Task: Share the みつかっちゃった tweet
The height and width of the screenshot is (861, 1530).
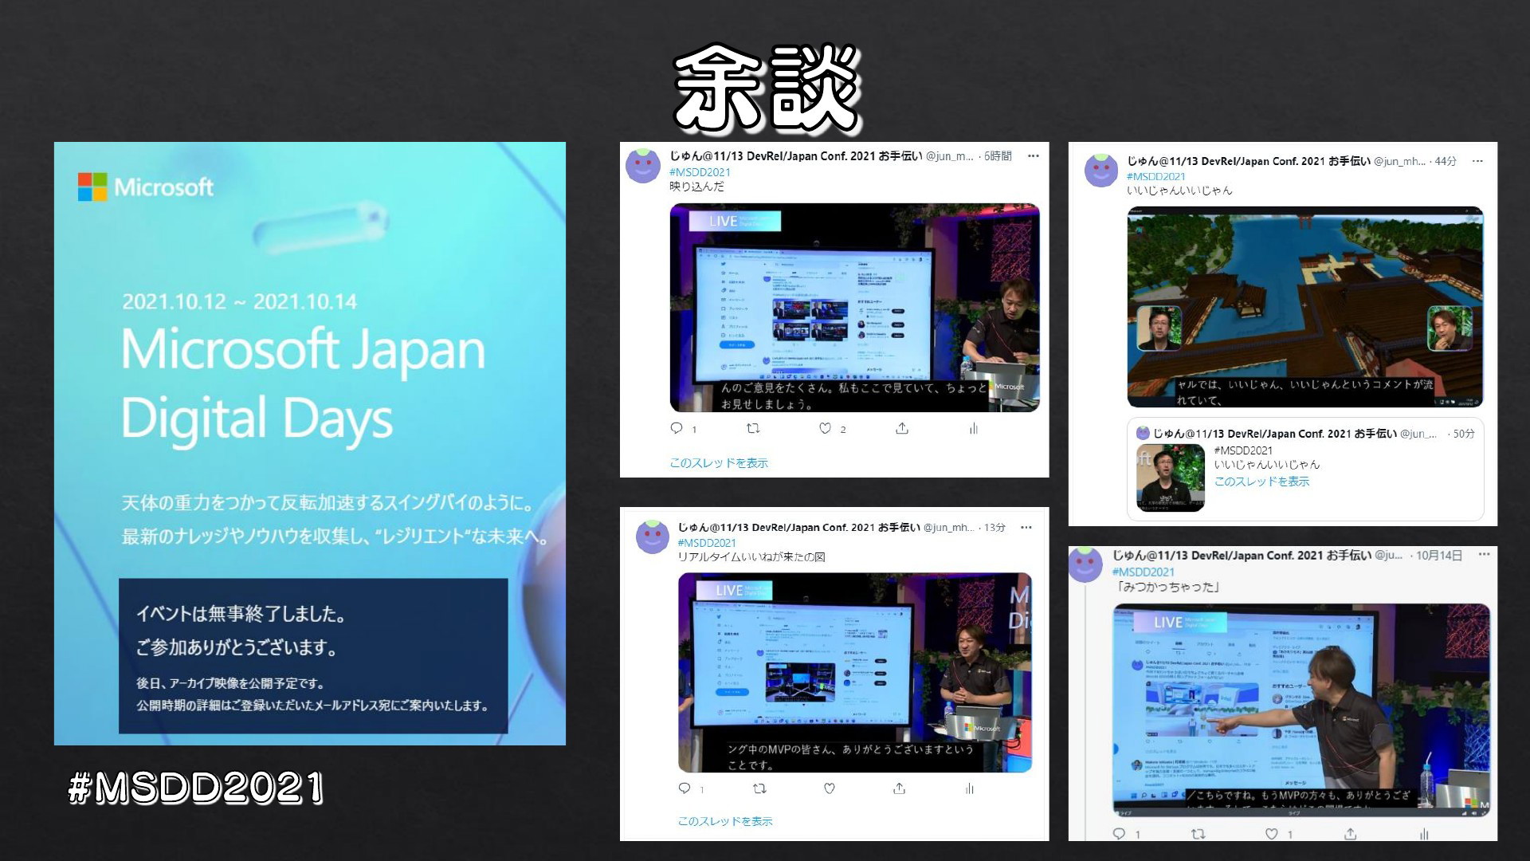Action: tap(1350, 833)
